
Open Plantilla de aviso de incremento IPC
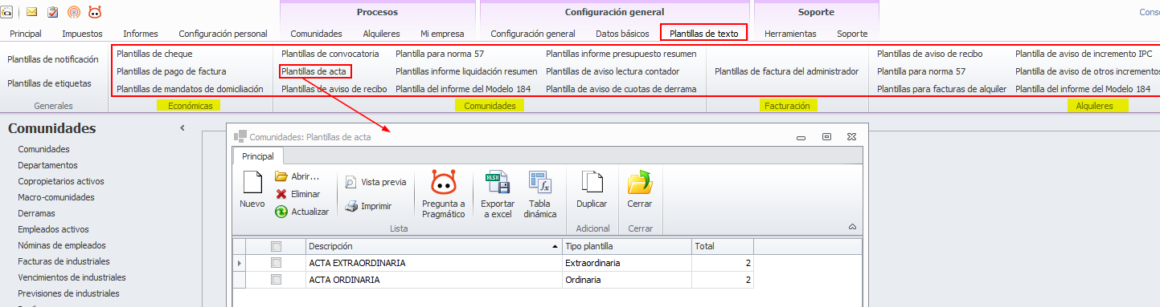pos(1083,54)
